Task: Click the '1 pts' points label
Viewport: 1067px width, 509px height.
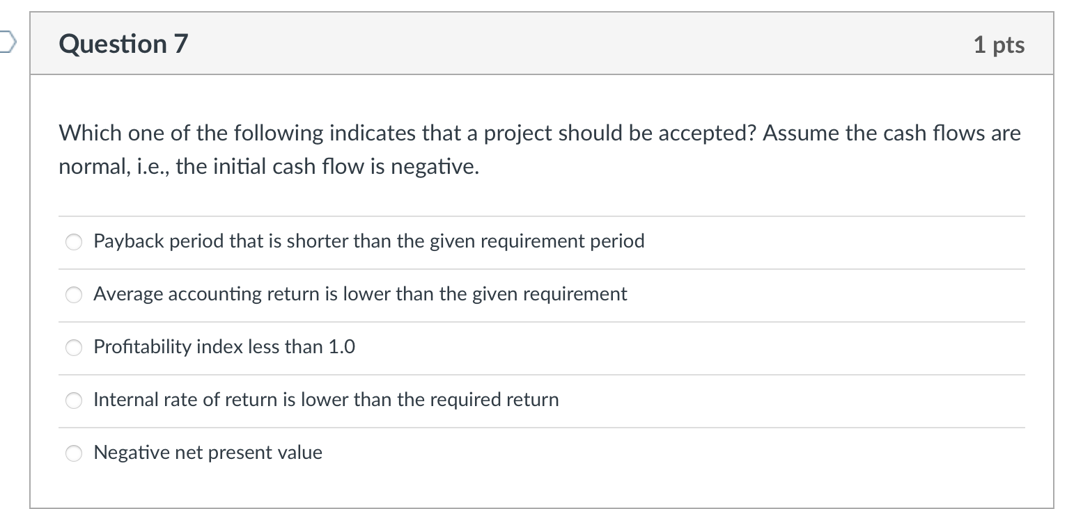Action: [x=999, y=45]
